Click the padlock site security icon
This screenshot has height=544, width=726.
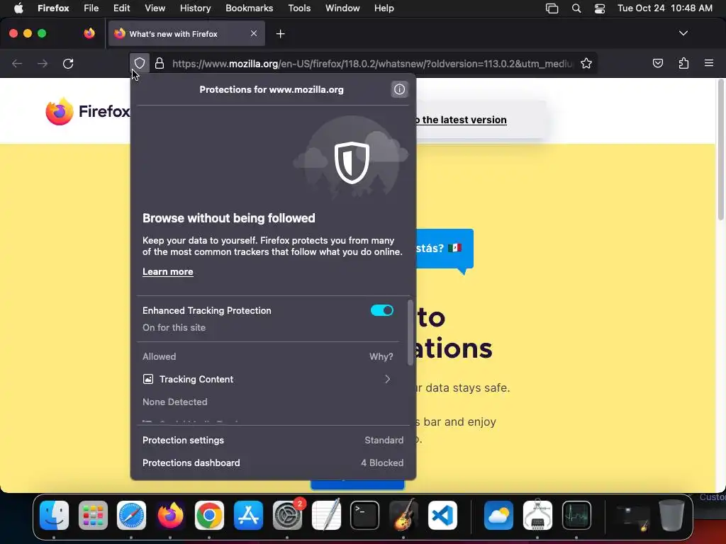160,63
